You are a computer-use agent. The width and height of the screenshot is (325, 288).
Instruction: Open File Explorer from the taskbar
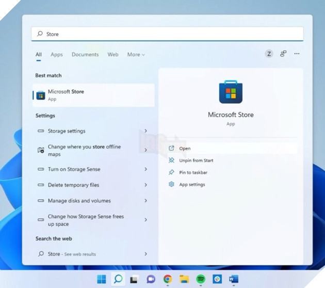[184, 279]
